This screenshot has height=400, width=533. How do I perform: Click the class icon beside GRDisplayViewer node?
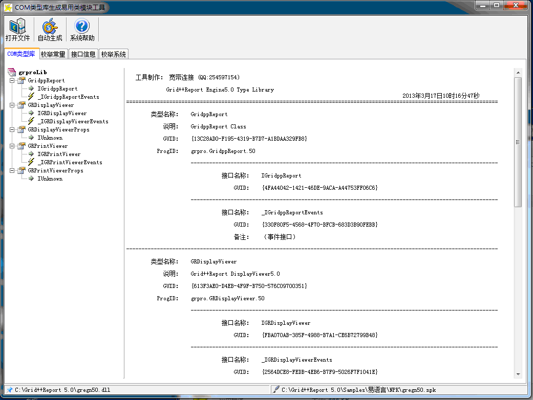click(22, 105)
